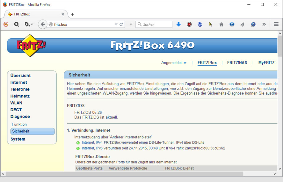The image size is (283, 182).
Task: Click the 'Das FRITZ!OS ist aktuell.' text
Action: tap(96, 117)
